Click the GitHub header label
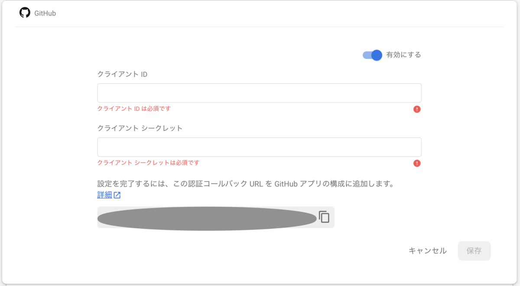The height and width of the screenshot is (286, 520). [45, 13]
